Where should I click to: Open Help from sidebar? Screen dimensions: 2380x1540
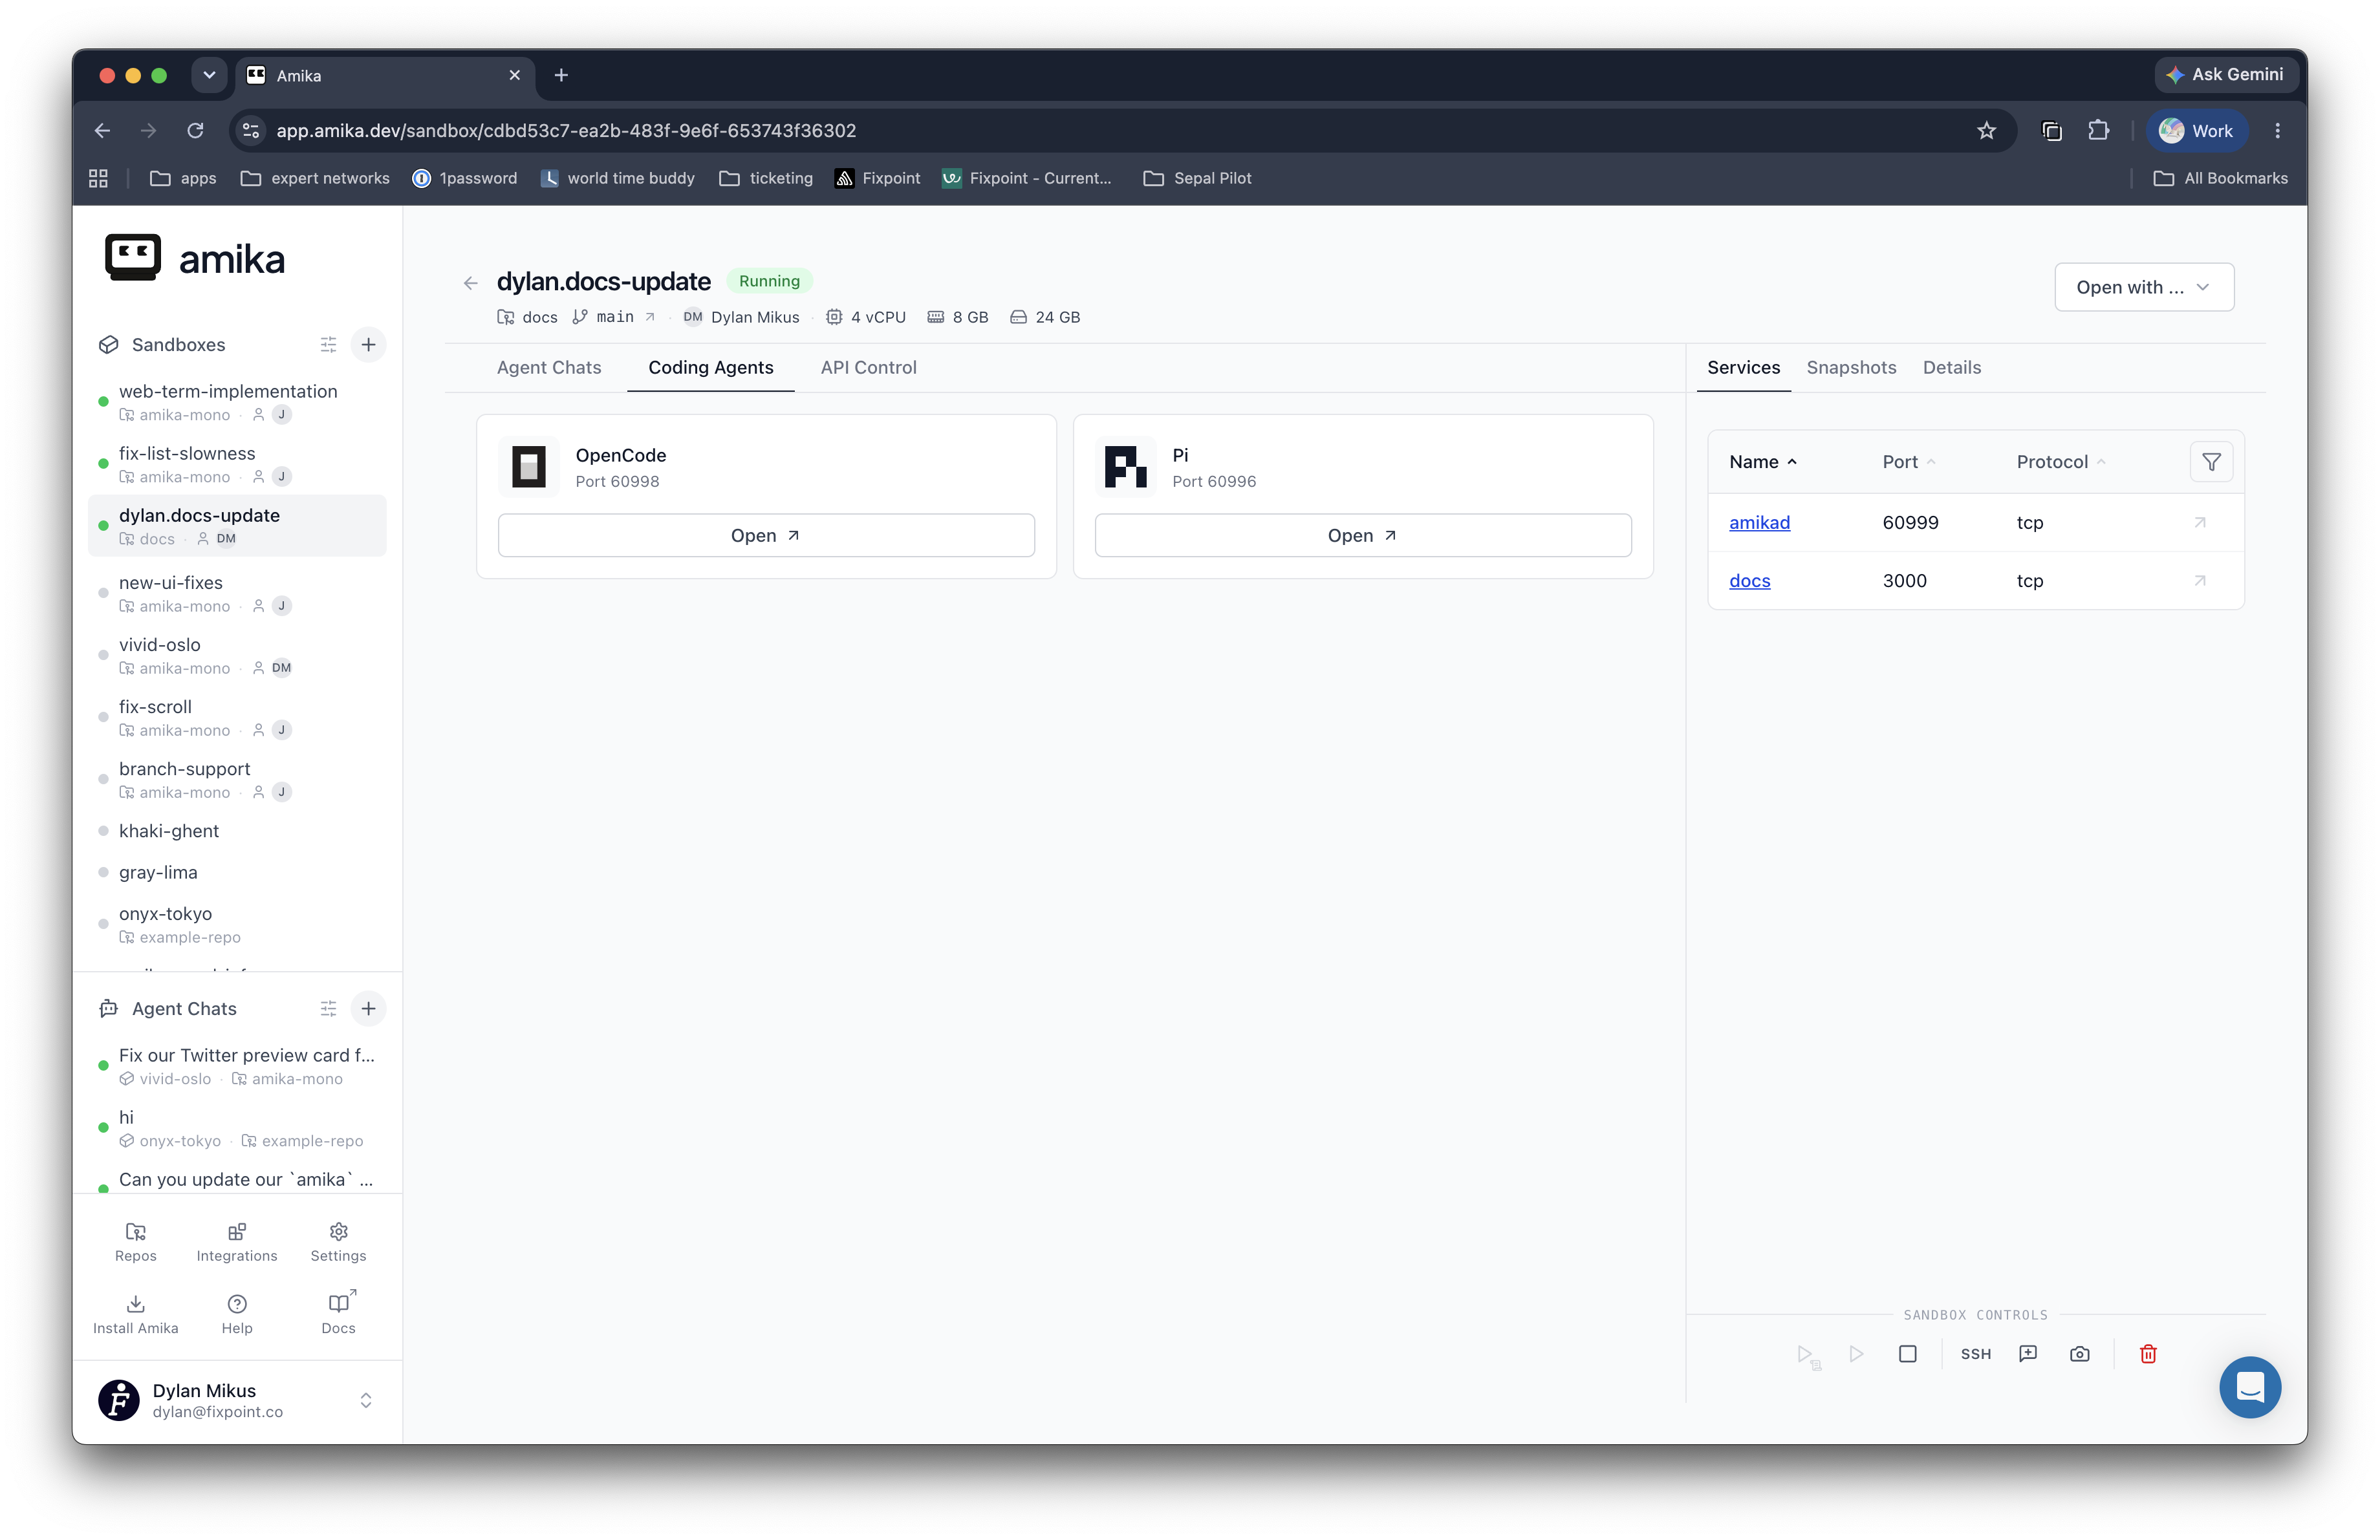237,1314
